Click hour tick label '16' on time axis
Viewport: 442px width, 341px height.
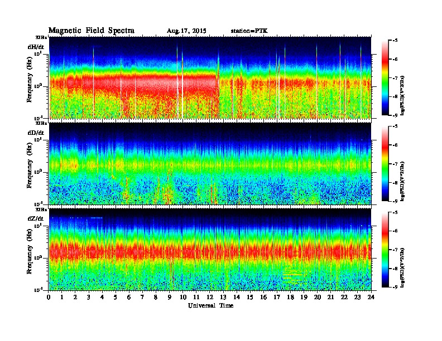click(x=263, y=298)
